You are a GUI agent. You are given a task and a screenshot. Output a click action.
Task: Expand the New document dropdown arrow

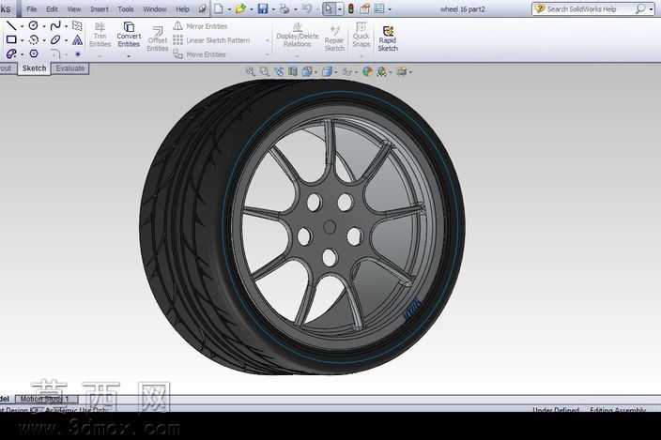point(230,9)
